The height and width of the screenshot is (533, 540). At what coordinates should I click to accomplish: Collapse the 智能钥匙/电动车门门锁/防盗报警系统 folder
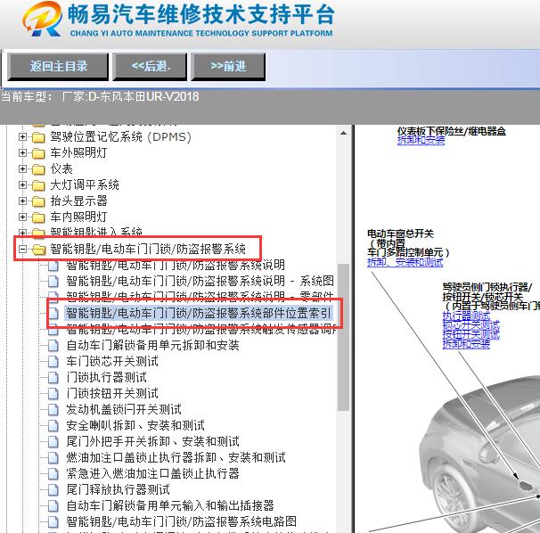click(23, 249)
